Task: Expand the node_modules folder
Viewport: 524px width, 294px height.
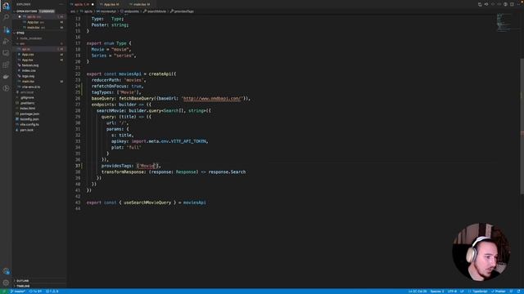Action: [x=31, y=38]
